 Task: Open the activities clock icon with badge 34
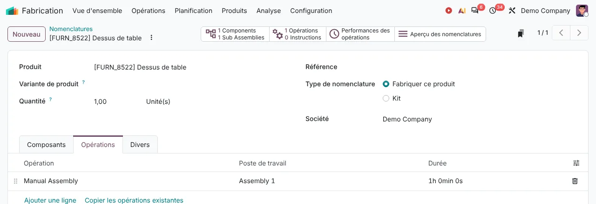(x=493, y=11)
